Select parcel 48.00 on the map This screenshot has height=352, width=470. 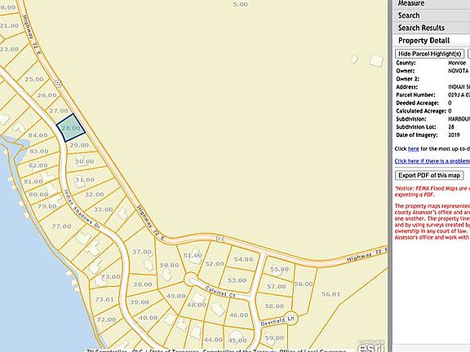pos(197,305)
